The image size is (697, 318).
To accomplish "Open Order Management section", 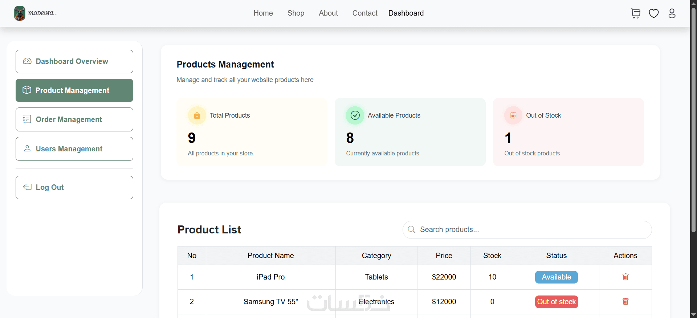I will (74, 119).
